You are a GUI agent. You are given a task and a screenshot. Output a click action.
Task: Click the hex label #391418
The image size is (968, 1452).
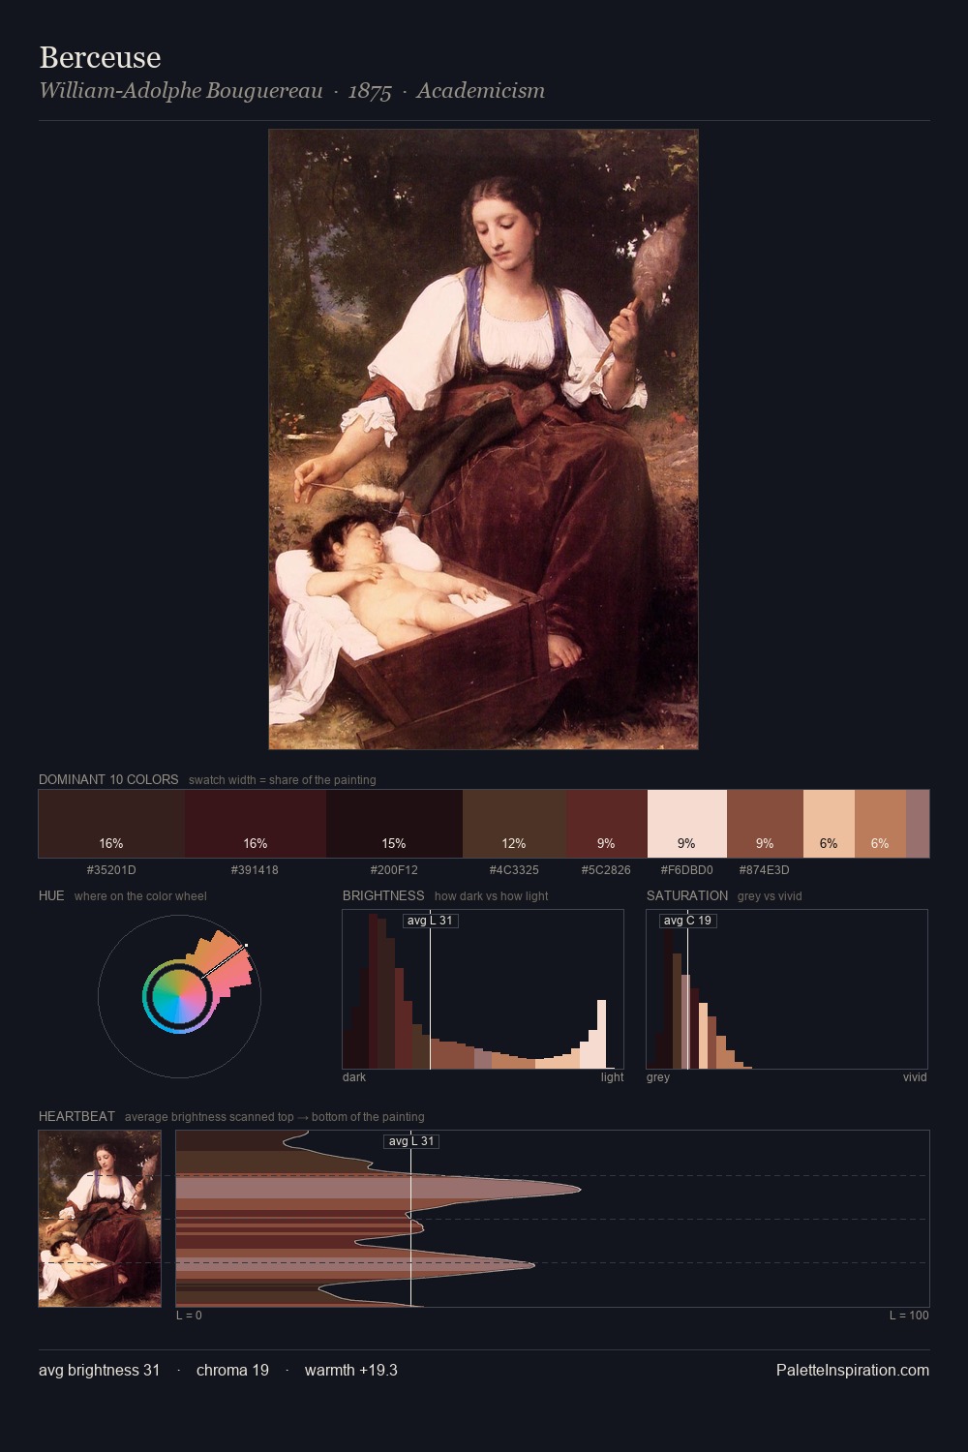tap(255, 870)
